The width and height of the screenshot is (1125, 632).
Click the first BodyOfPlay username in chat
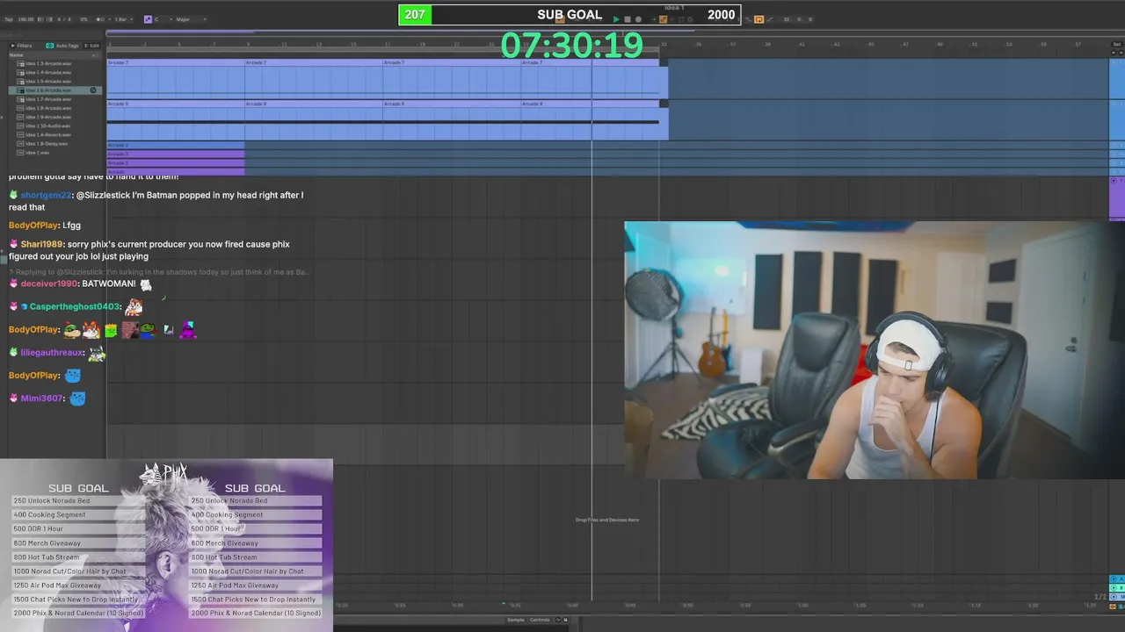point(33,226)
